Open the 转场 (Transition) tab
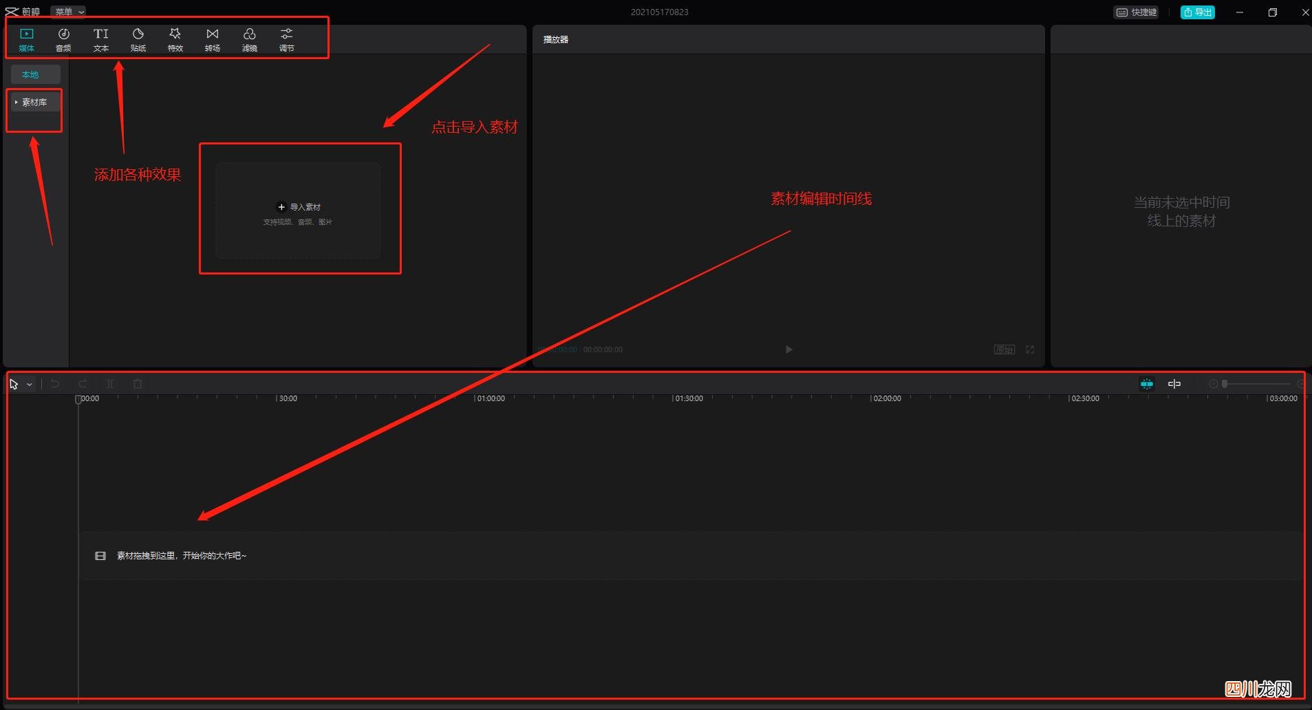 pyautogui.click(x=213, y=40)
